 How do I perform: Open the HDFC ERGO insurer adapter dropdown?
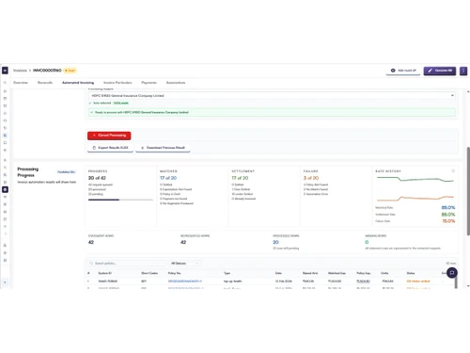272,95
